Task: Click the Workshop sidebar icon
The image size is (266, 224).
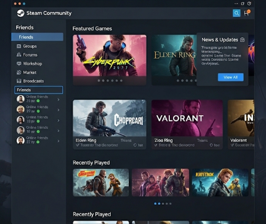Action: (19, 64)
